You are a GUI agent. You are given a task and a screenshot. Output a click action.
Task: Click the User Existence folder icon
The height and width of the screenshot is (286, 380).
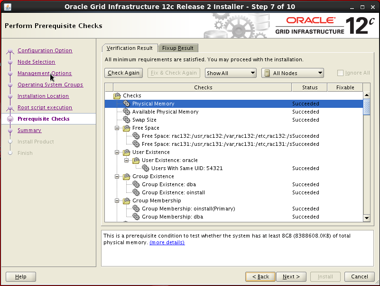[127, 152]
